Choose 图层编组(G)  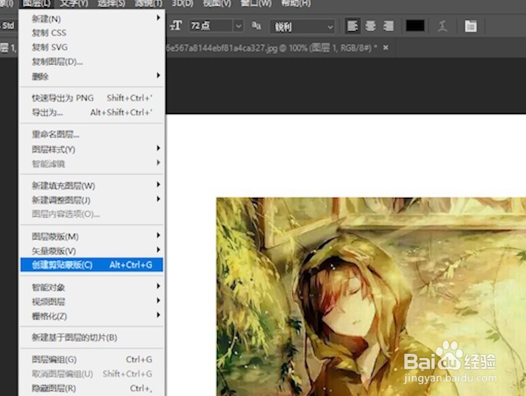tap(92, 359)
